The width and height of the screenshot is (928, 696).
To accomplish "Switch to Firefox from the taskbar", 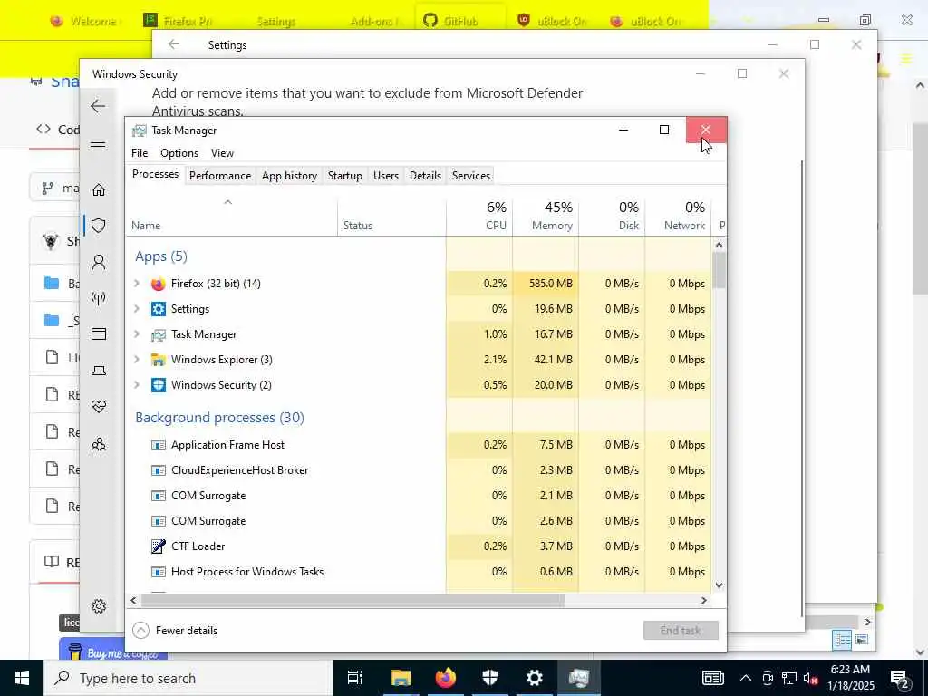I will [x=446, y=678].
